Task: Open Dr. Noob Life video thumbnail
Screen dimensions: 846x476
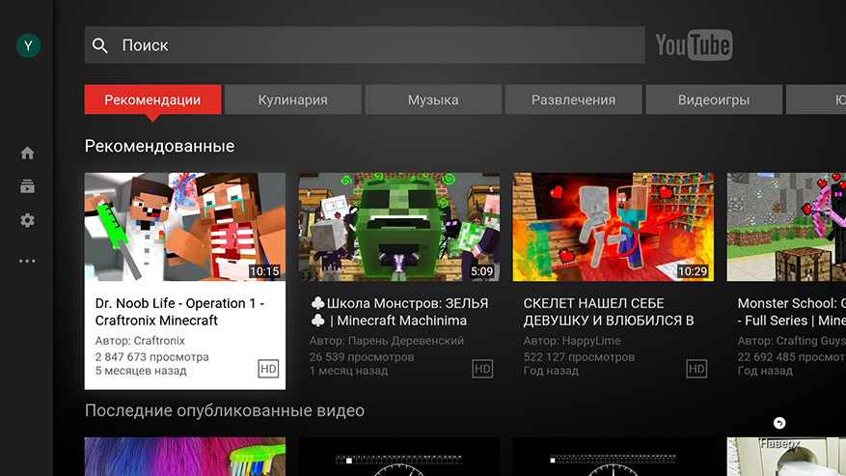Action: [185, 227]
